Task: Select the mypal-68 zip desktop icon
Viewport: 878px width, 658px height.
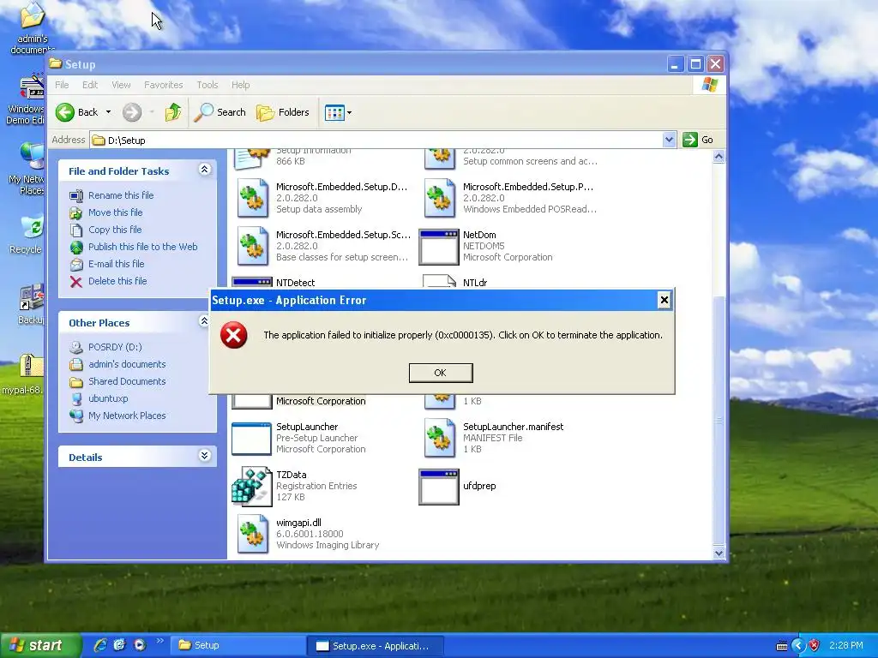Action: 22,374
